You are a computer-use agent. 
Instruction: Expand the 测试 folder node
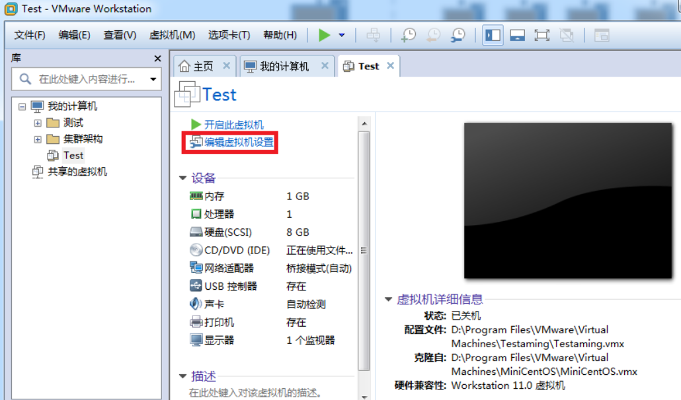click(38, 123)
